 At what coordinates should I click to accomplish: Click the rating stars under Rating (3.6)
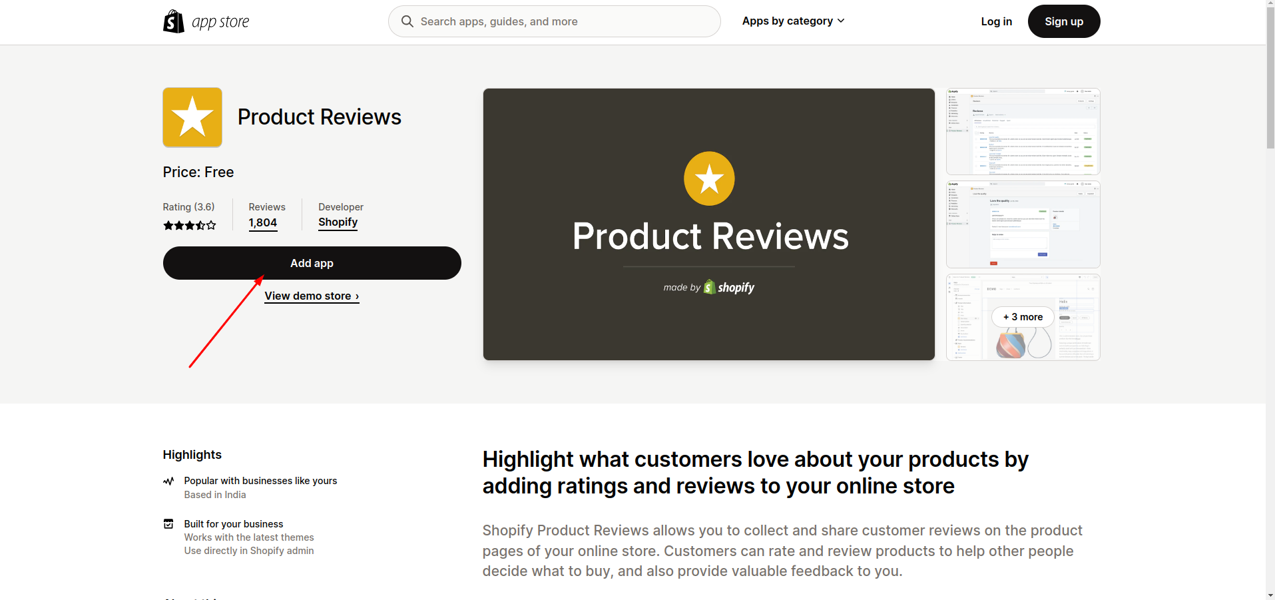coord(190,226)
